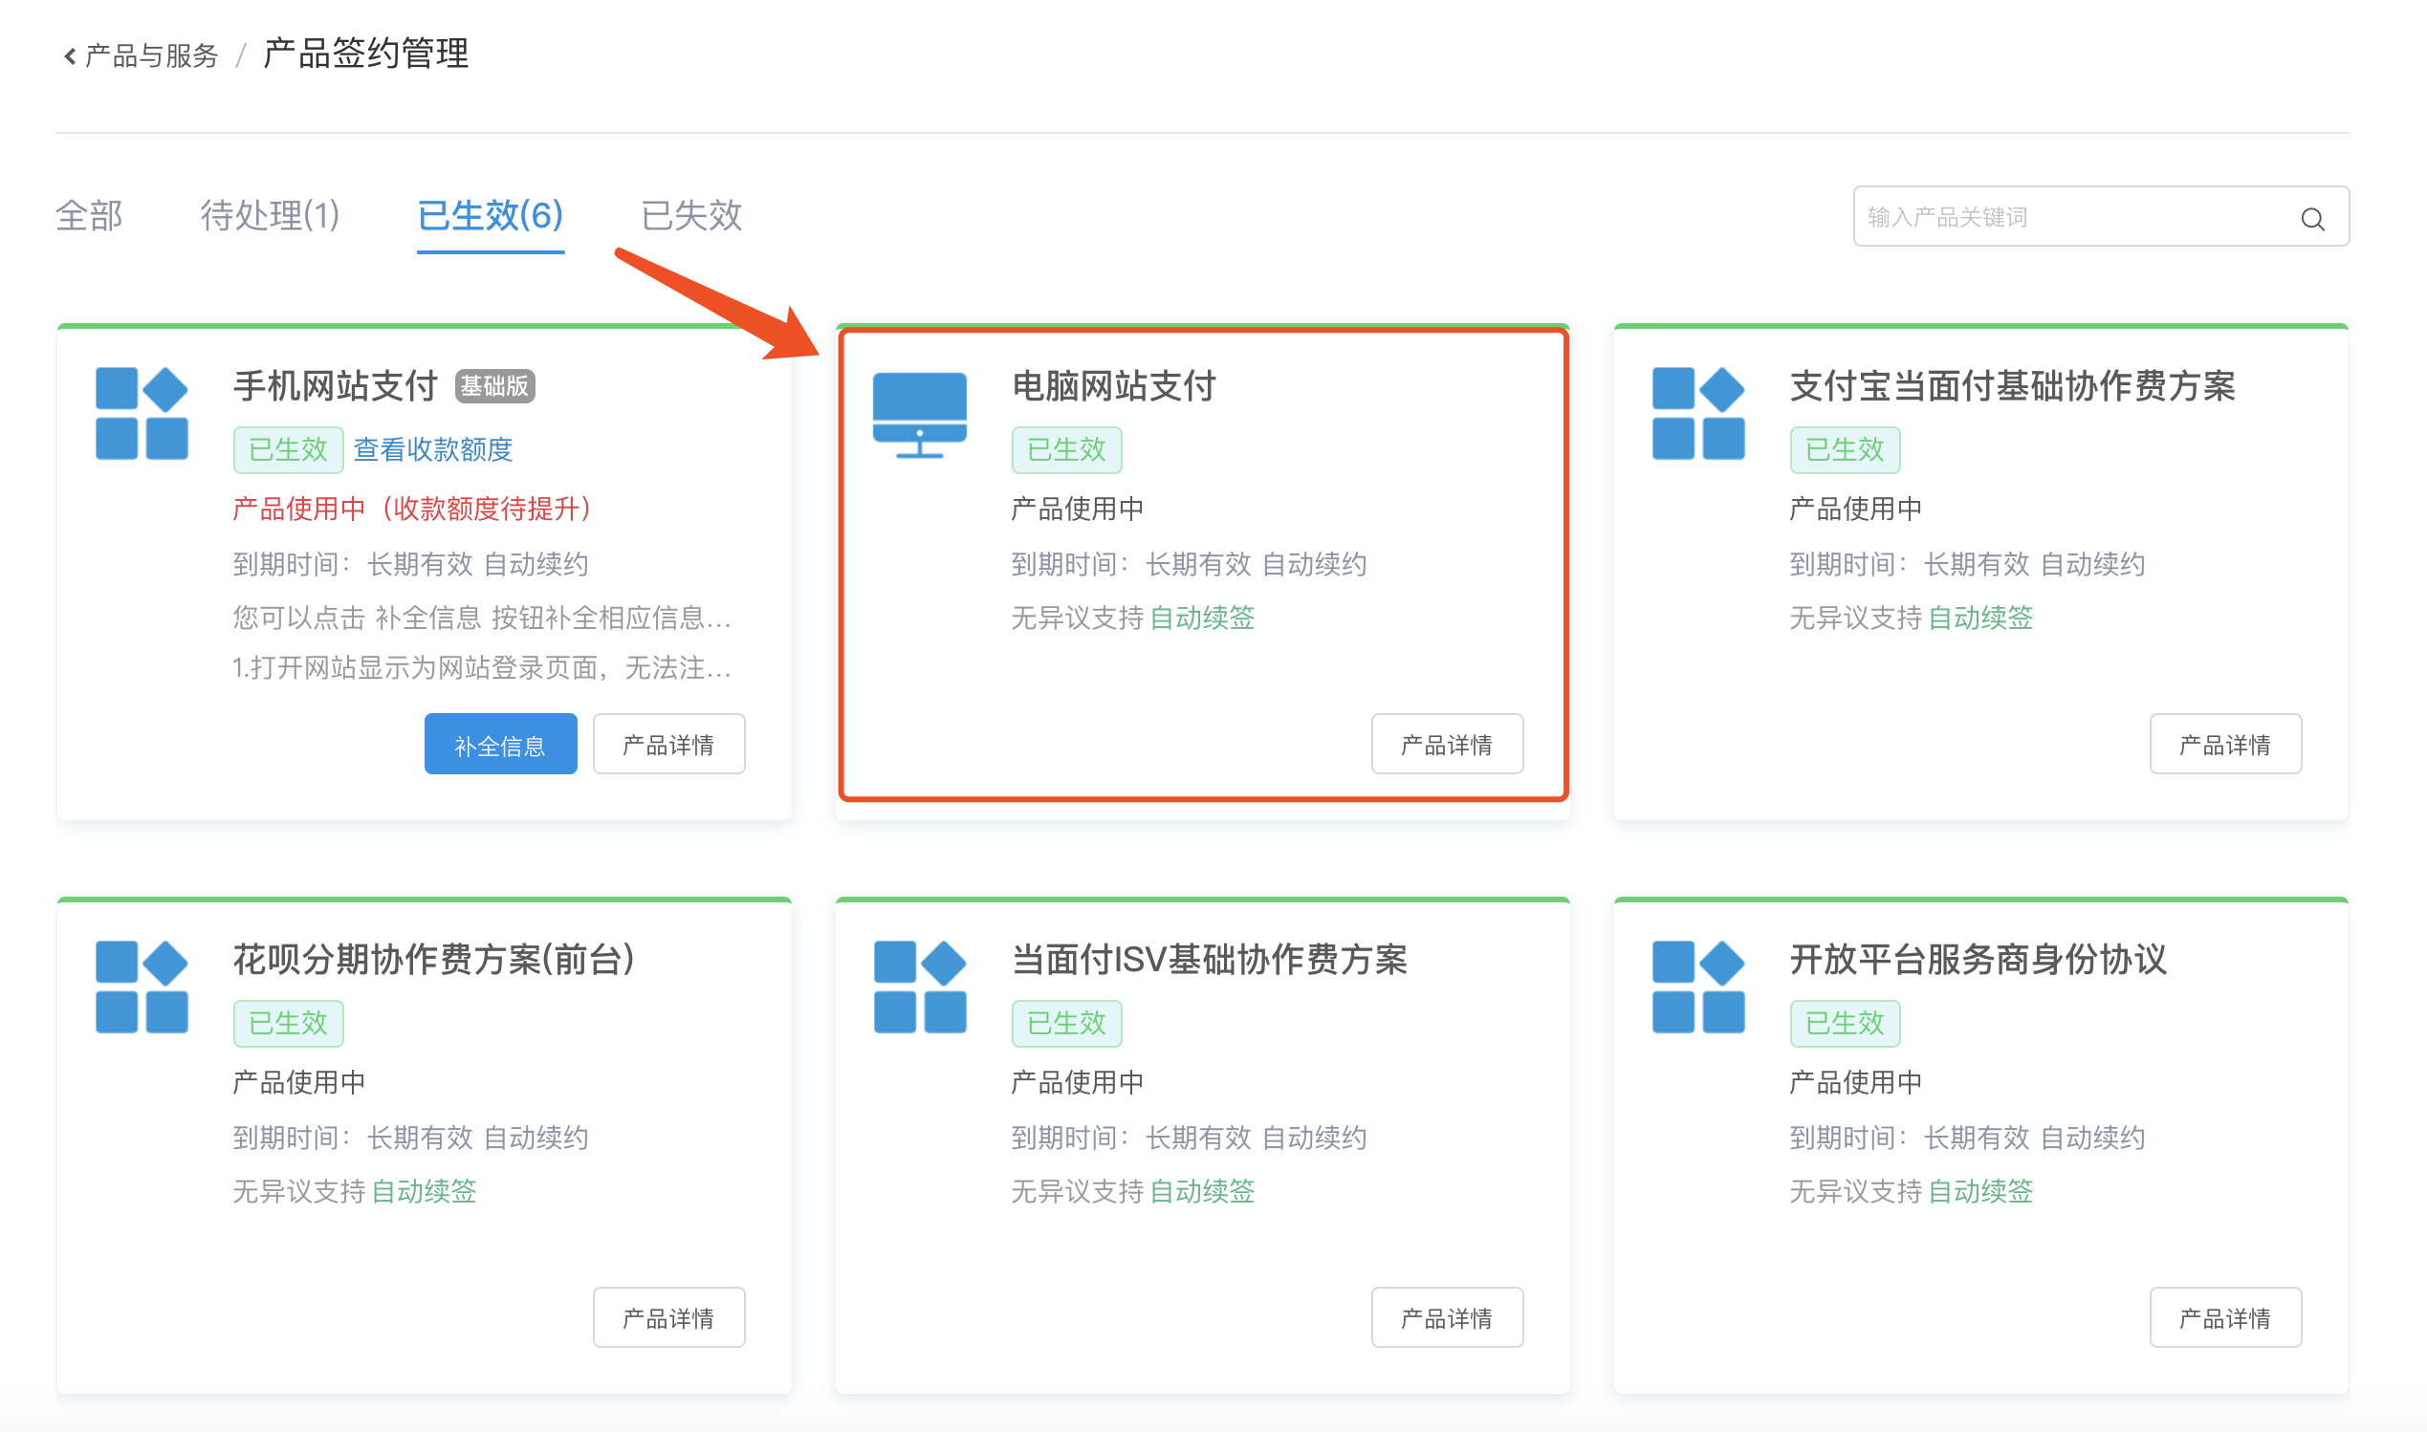2427x1432 pixels.
Task: Click the blue 补全信息 button
Action: [x=500, y=744]
